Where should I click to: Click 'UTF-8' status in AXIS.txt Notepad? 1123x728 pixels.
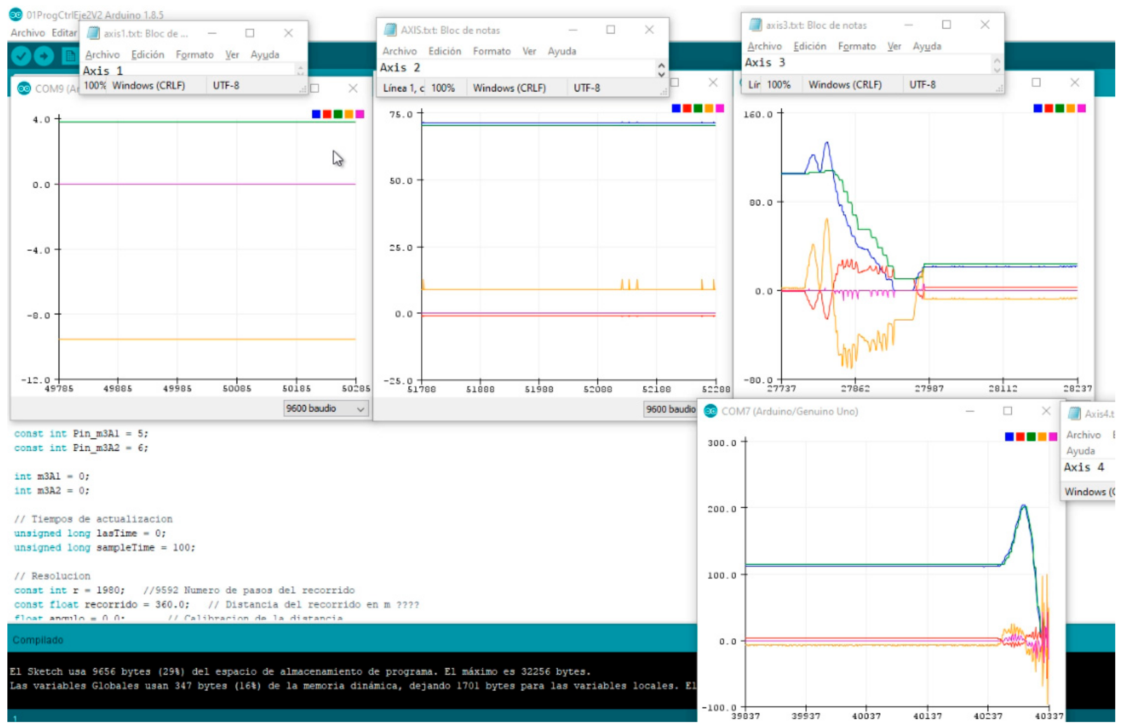tap(586, 88)
